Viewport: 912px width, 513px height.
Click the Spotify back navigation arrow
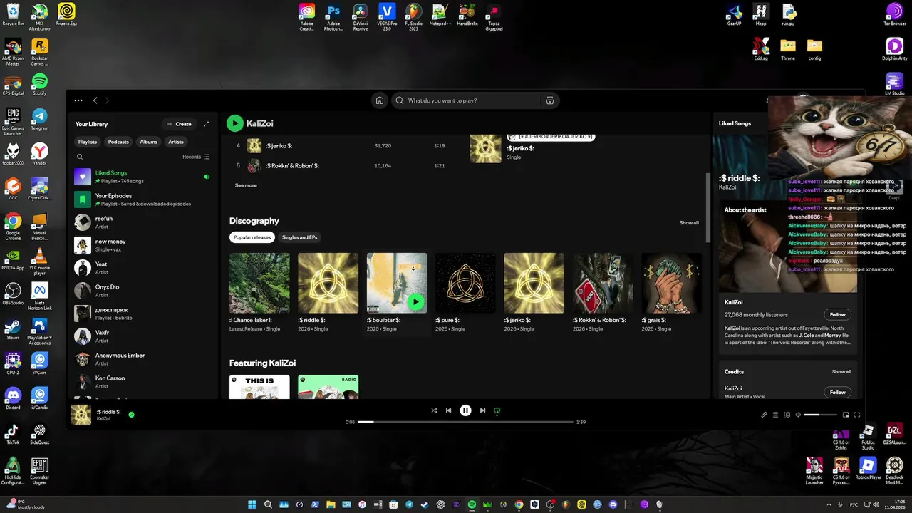click(95, 100)
